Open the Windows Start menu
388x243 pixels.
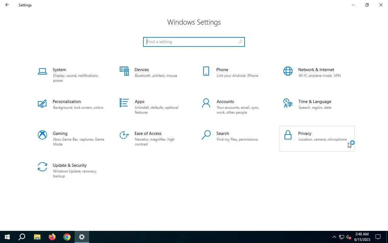7,237
